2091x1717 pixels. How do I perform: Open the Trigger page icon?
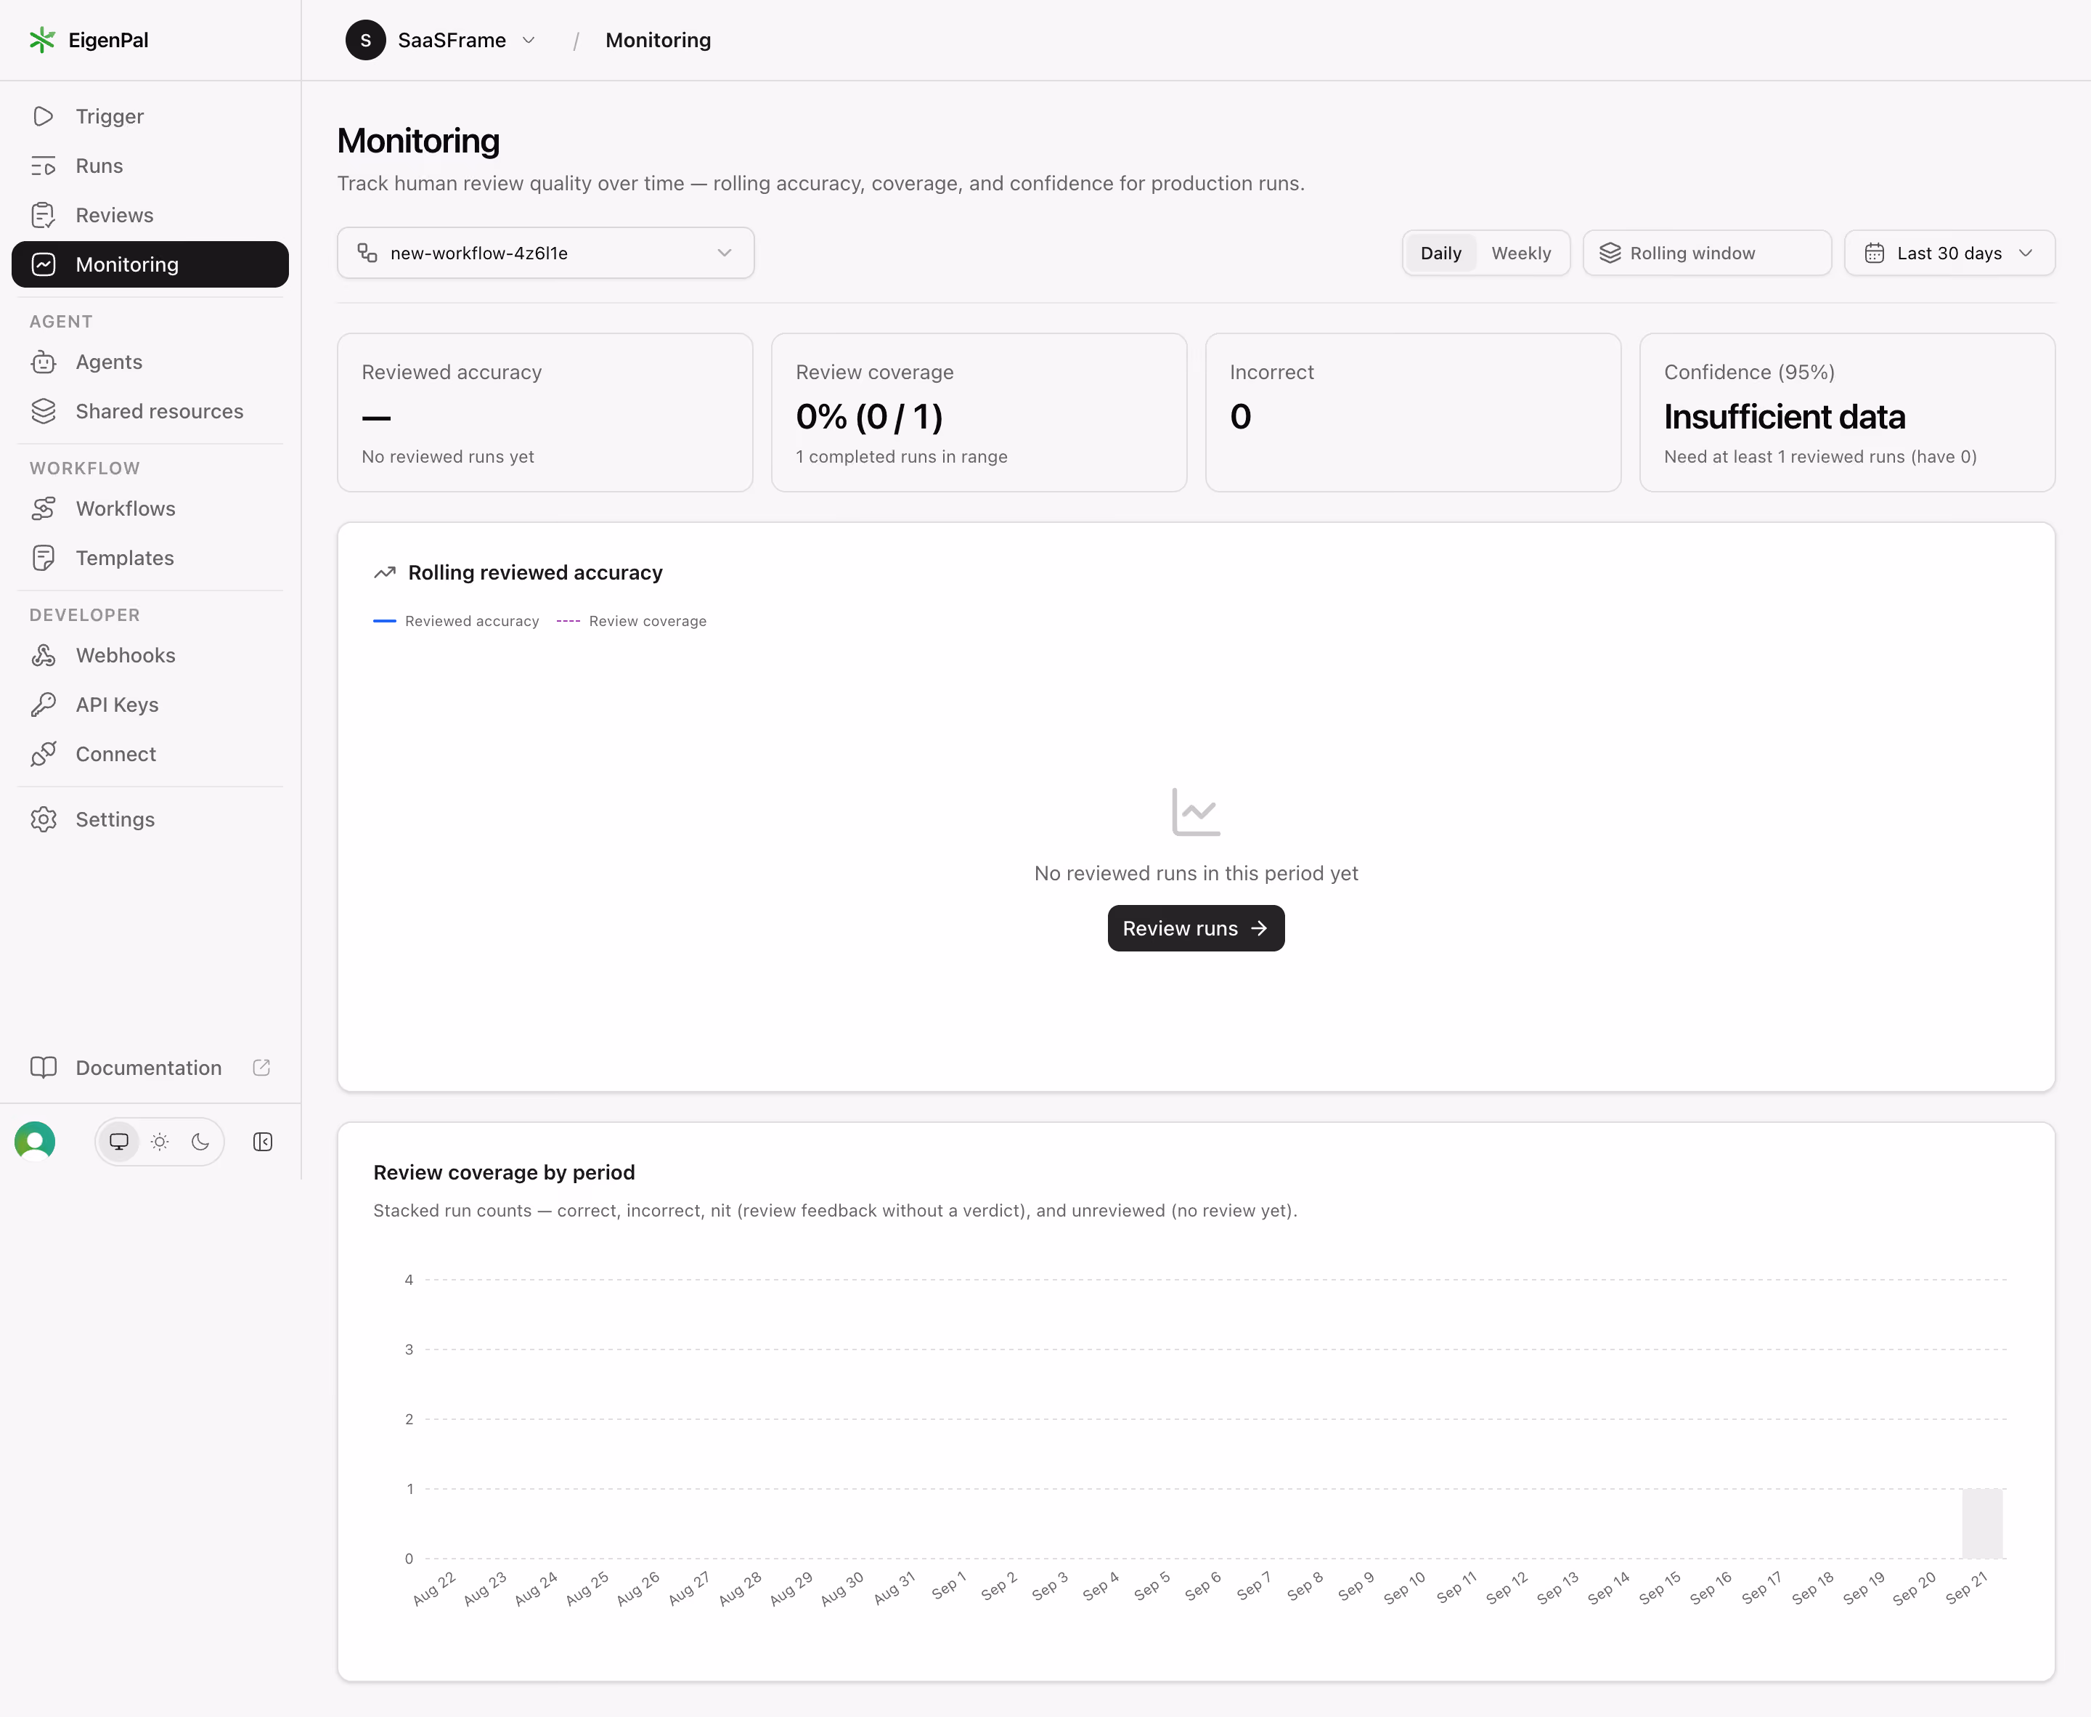tap(44, 115)
